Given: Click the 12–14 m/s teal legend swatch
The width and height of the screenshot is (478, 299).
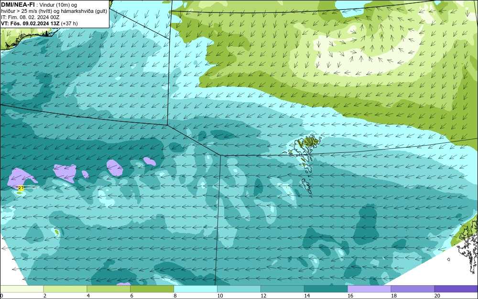Looking at the screenshot, I should (x=282, y=289).
